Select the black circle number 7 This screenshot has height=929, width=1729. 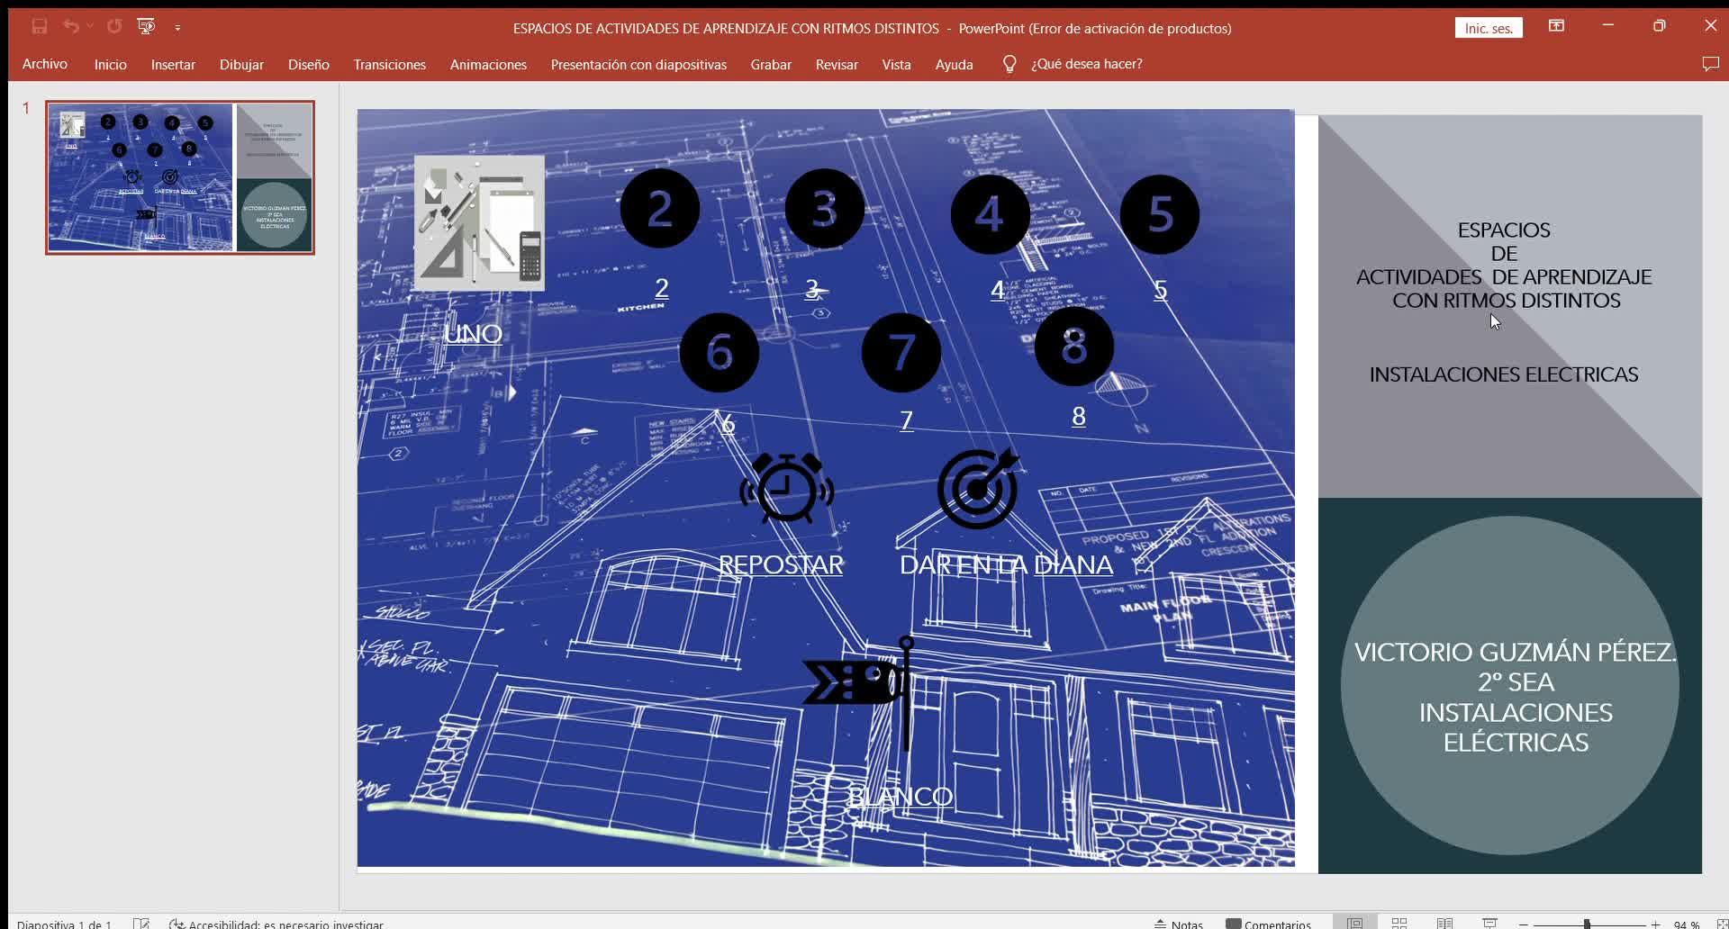[x=901, y=352]
